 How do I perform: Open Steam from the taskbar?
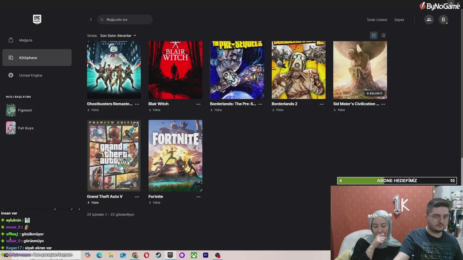pos(158,255)
